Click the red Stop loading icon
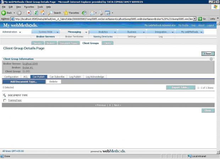 (x=29, y=13)
